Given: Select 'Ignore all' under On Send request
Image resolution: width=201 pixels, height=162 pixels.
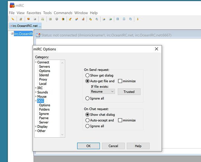Looking at the screenshot, I should click(87, 98).
